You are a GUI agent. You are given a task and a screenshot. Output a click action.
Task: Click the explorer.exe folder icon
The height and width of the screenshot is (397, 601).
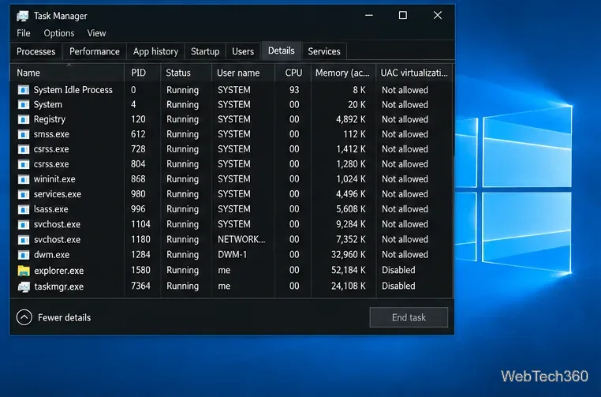point(24,271)
